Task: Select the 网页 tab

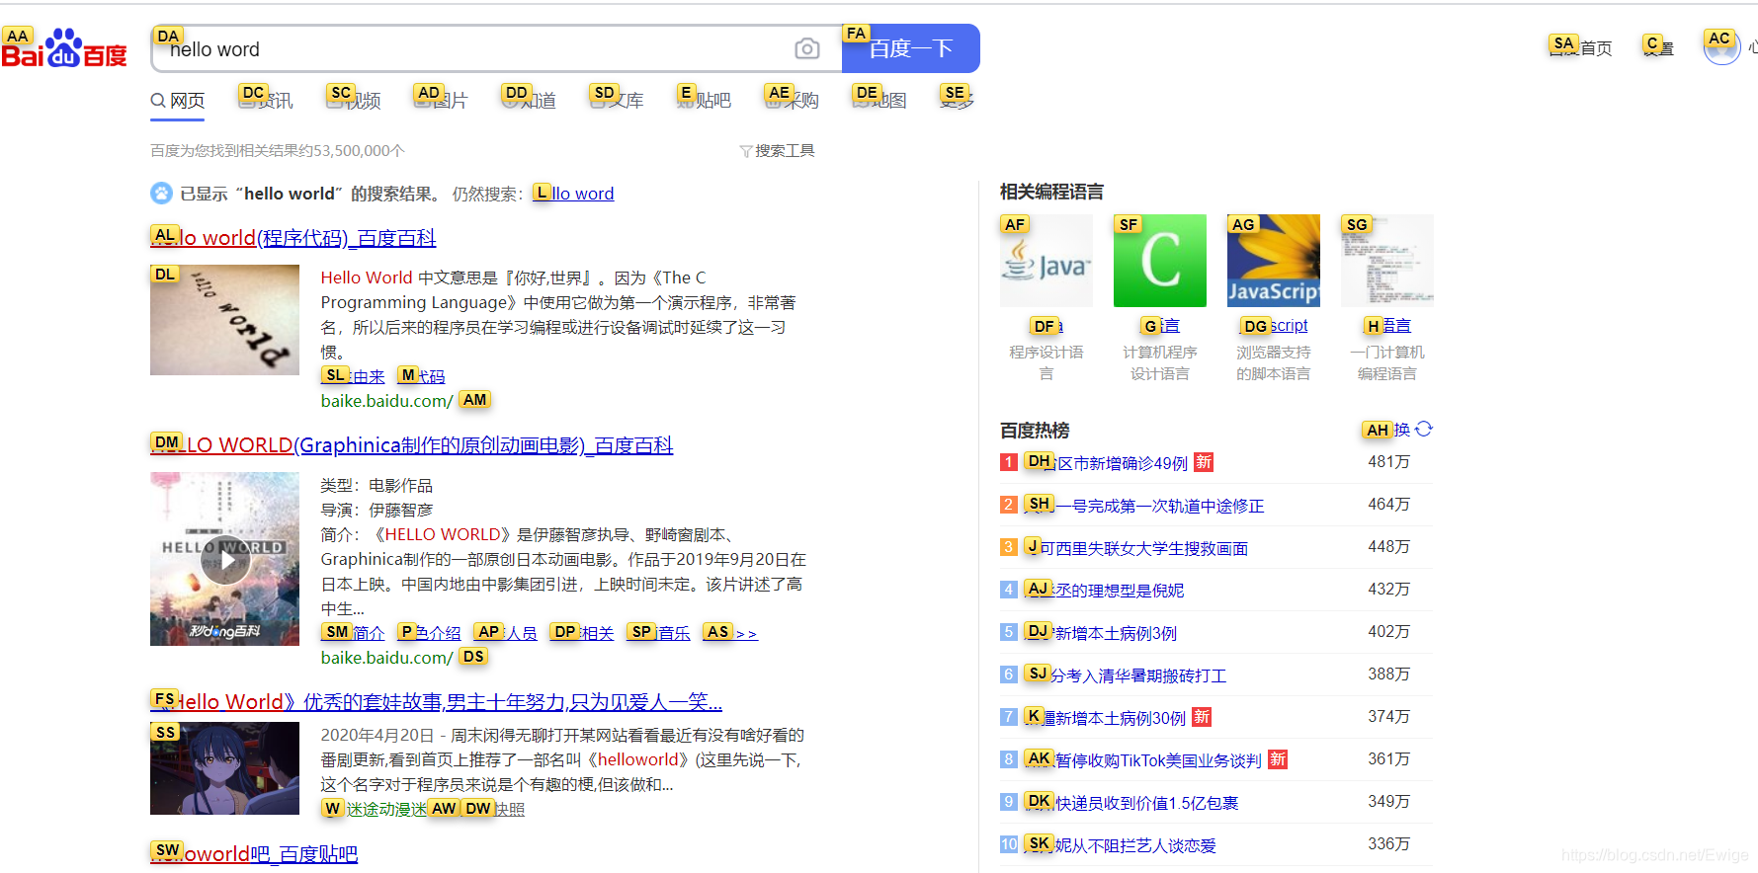Action: point(178,101)
